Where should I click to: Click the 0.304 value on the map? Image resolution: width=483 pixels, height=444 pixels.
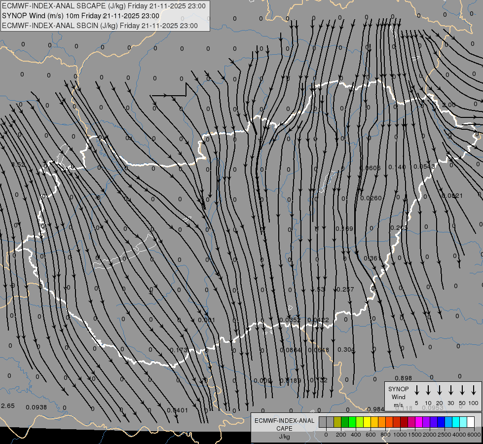pos(346,349)
